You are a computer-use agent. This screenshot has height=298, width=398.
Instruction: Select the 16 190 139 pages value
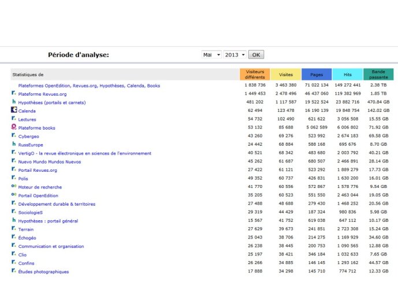click(317, 111)
